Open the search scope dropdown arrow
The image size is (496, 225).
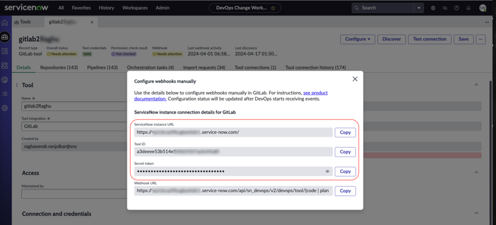click(x=419, y=8)
